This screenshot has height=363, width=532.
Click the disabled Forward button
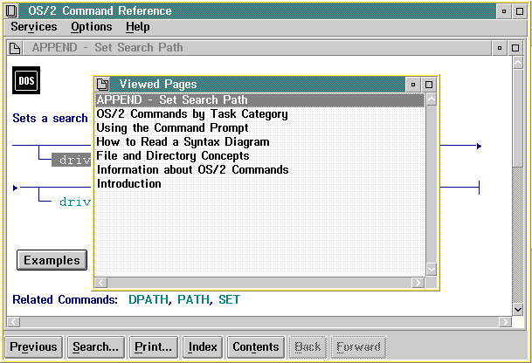point(358,346)
